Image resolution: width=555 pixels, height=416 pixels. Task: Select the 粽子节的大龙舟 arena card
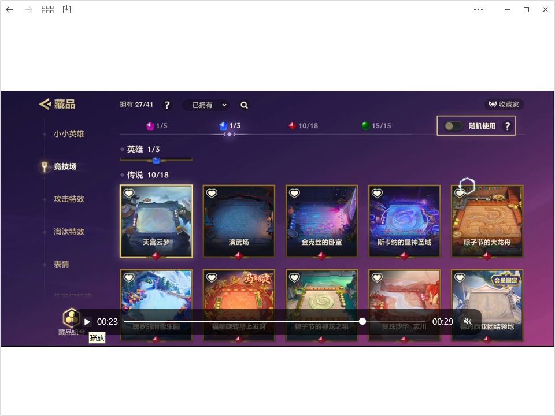pos(487,221)
